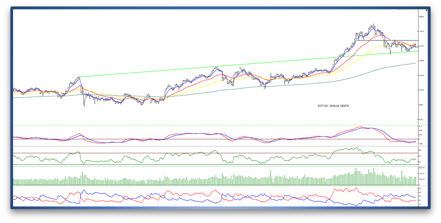The height and width of the screenshot is (223, 441).
Task: Click the MACD indicator's highest peak
Action: click(x=360, y=127)
